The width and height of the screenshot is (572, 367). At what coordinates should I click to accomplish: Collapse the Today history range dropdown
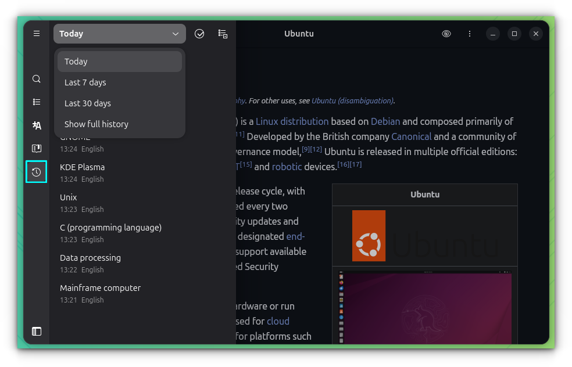click(x=120, y=34)
